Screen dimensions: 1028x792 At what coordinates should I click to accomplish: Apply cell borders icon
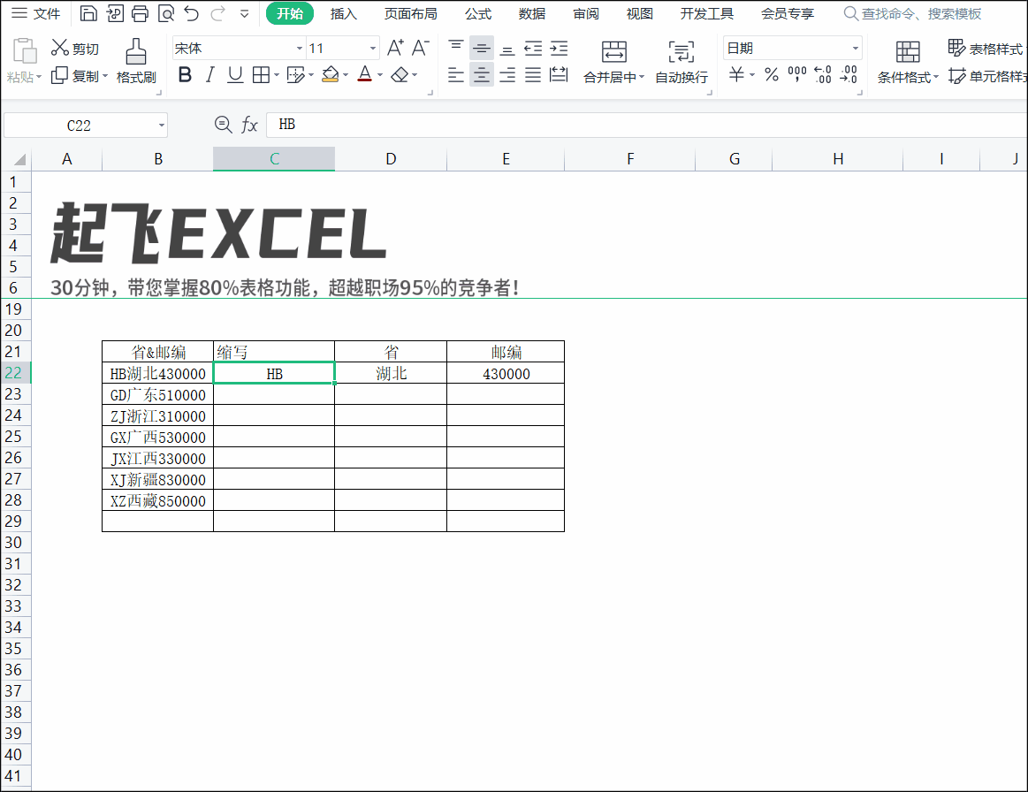[x=261, y=75]
